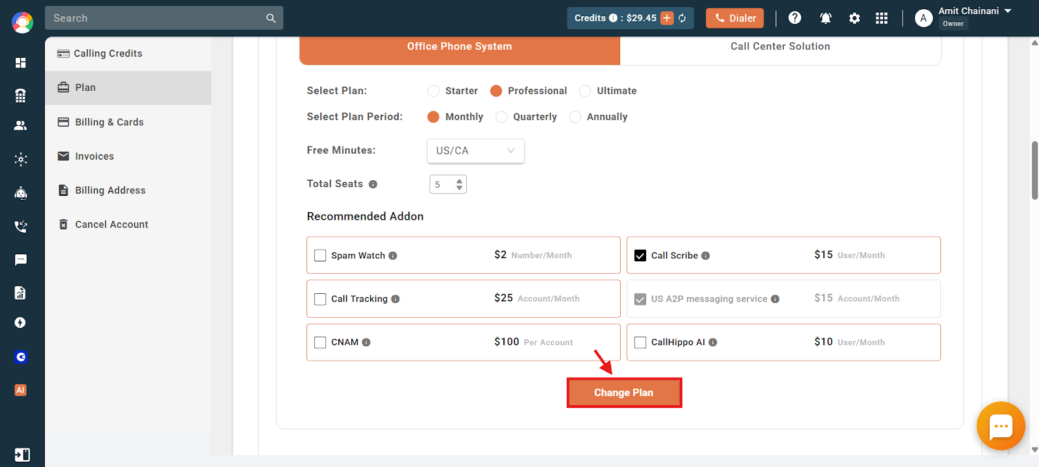Open the messages chat icon in sidebar
Viewport: 1039px width, 467px height.
pos(21,260)
